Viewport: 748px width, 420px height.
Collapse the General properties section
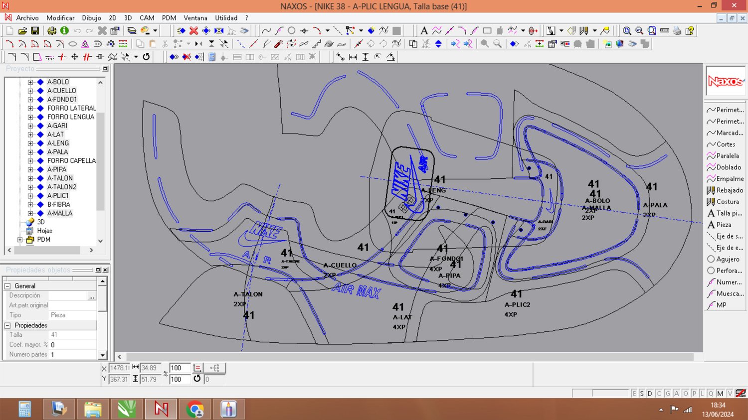[7, 286]
